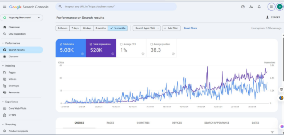Open the hamburger main menu
This screenshot has height=135, width=284.
[4, 7]
